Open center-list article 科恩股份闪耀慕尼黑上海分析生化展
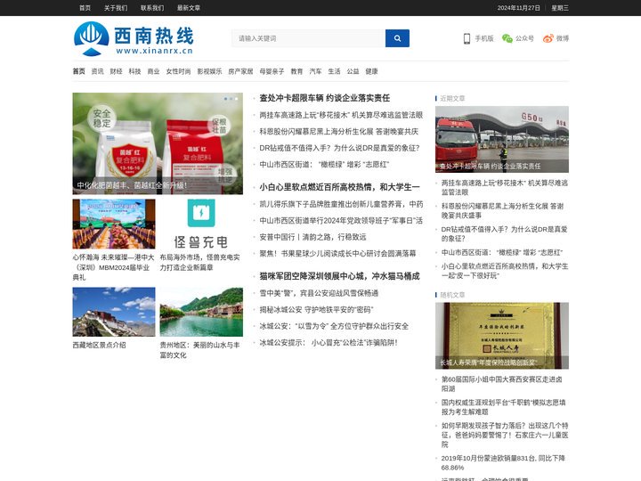641x481 pixels. pyautogui.click(x=339, y=132)
